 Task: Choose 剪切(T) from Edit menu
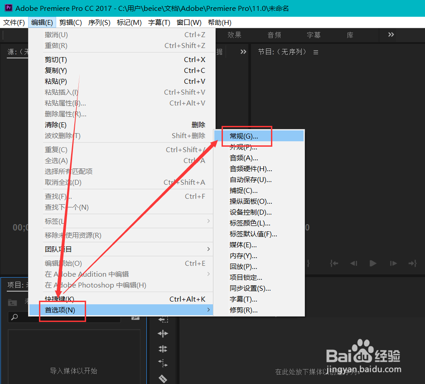coord(121,60)
